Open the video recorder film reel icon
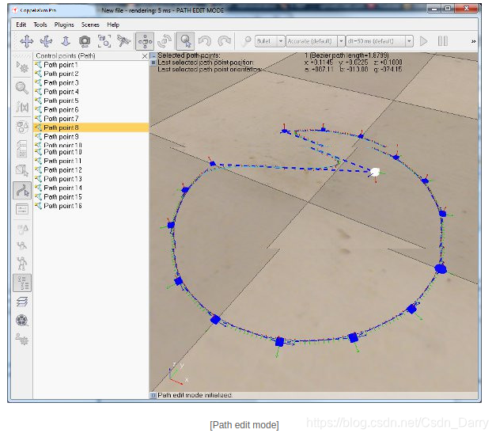The image size is (496, 437). tap(22, 320)
